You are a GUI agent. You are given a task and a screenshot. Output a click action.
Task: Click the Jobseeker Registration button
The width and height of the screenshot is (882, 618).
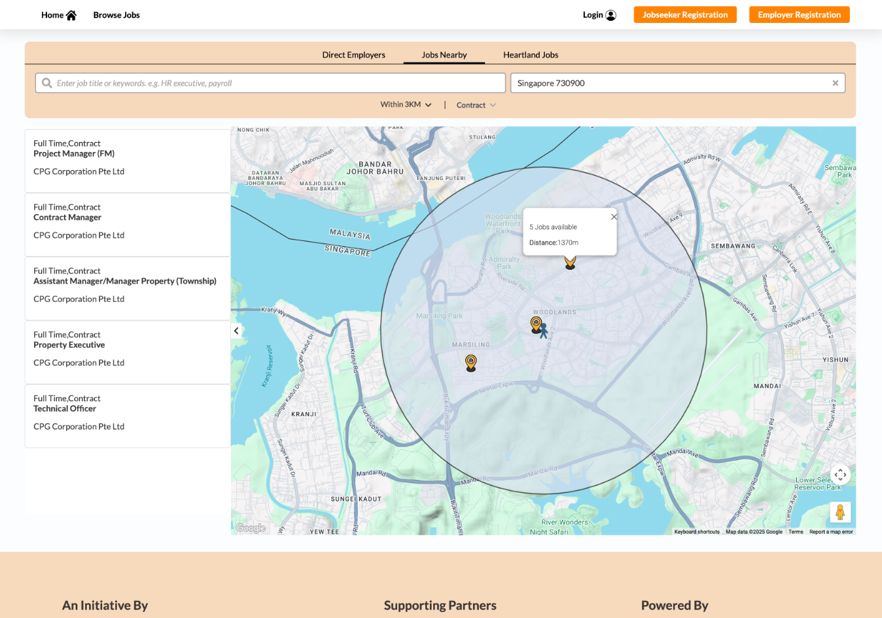click(x=685, y=14)
